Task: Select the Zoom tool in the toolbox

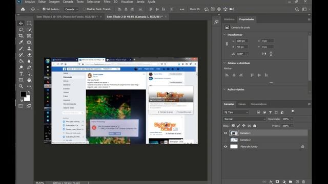Action: tap(21, 86)
